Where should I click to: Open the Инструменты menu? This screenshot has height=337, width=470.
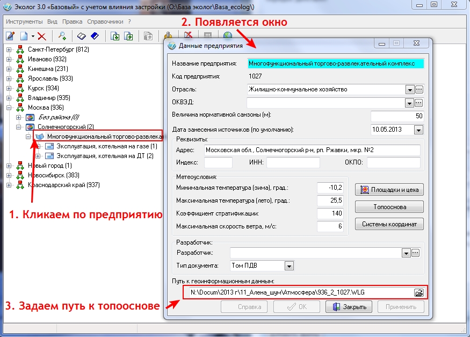[x=24, y=21]
